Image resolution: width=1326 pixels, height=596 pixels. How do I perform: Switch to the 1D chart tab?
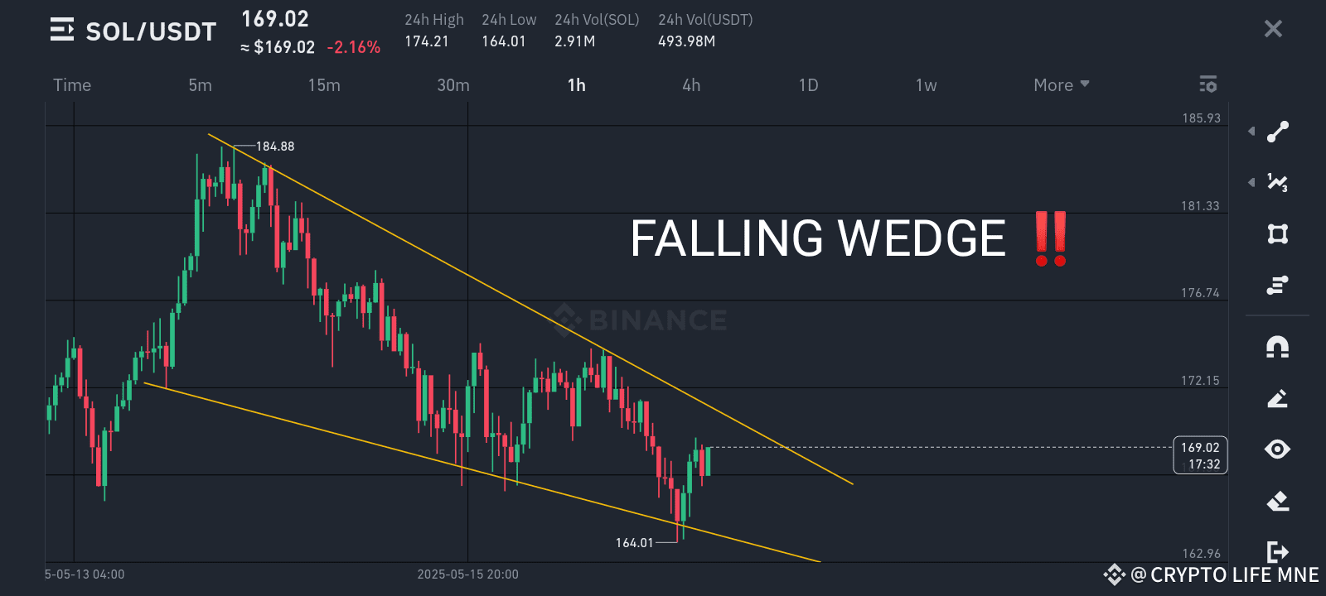pyautogui.click(x=808, y=84)
